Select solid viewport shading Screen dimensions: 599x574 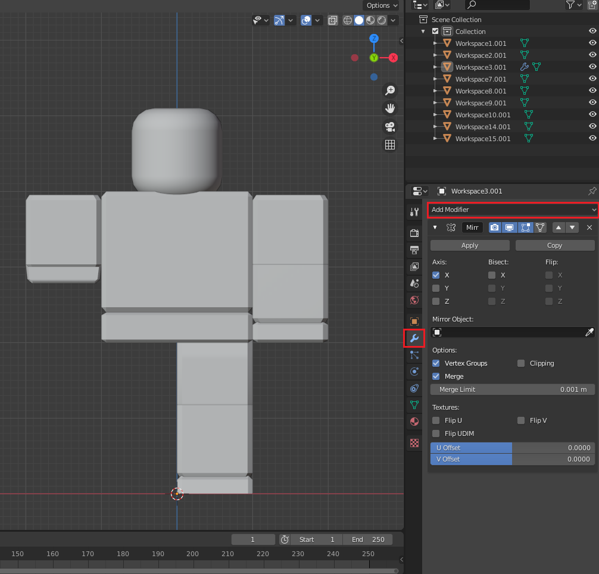pos(358,20)
